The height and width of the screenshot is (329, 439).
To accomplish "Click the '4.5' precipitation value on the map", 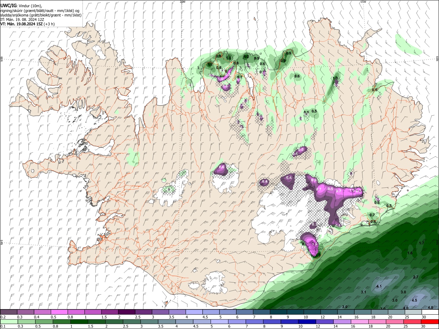I will click(x=414, y=300).
